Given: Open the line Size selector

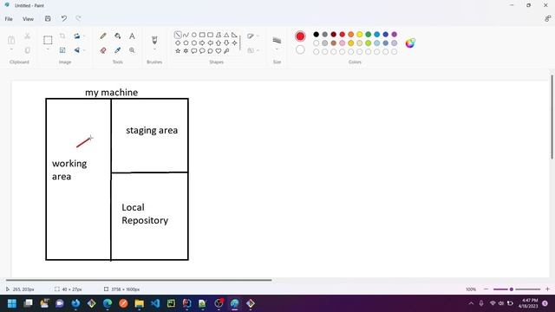Looking at the screenshot, I should click(277, 42).
